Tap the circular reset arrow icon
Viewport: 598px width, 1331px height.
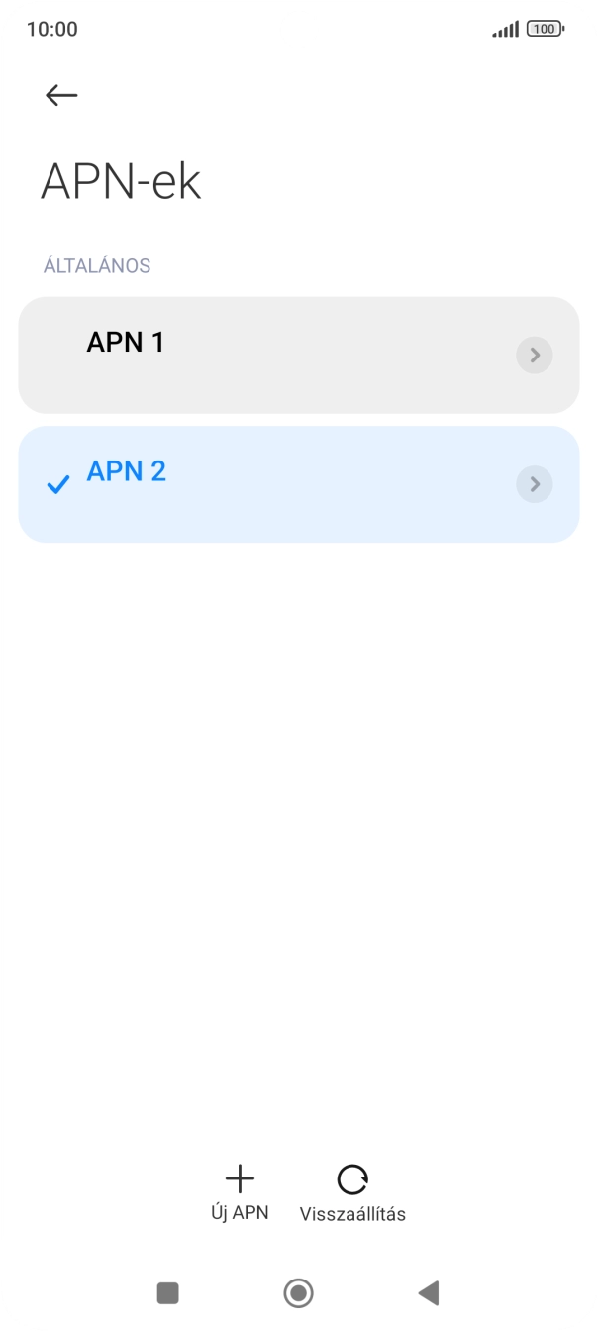click(352, 1179)
